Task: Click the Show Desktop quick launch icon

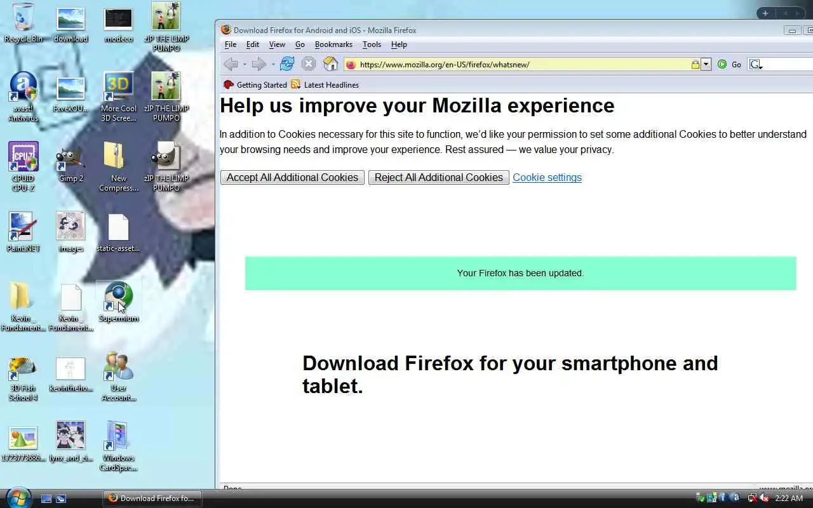Action: [46, 498]
